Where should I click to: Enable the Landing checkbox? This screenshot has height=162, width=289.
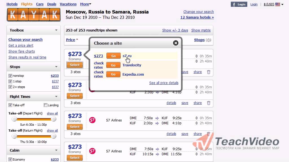[45, 105]
